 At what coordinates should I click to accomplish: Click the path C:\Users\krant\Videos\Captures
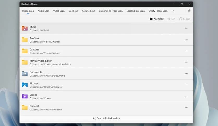[45, 53]
